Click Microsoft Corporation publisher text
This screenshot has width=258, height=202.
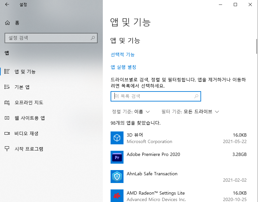(149, 141)
